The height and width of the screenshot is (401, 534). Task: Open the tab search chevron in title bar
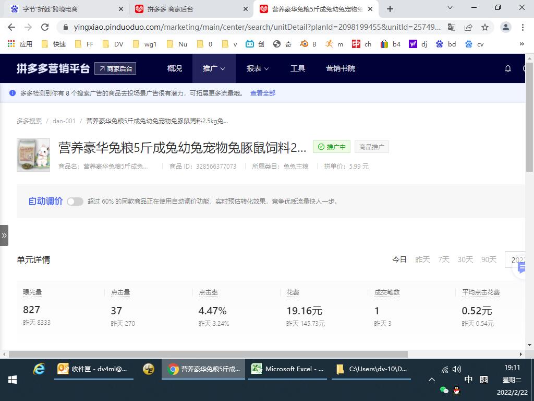[450, 8]
